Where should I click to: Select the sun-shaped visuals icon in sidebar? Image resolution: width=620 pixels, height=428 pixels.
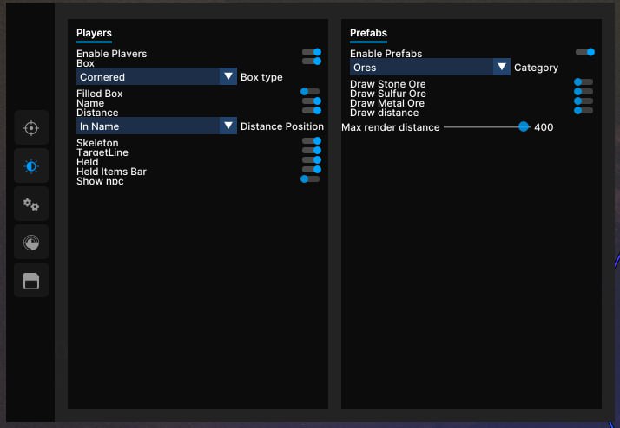pyautogui.click(x=31, y=166)
